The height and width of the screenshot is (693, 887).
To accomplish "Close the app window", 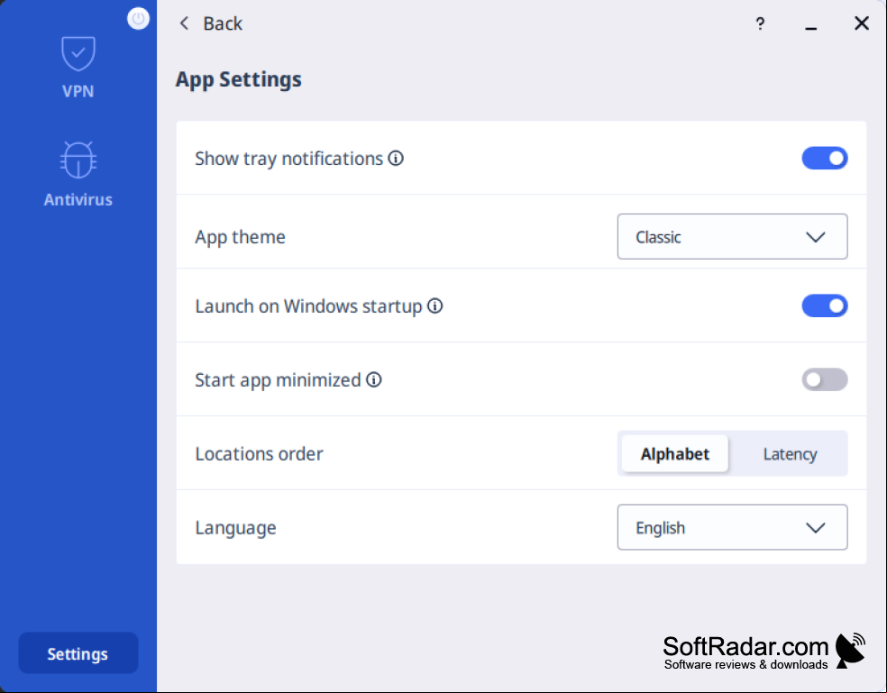I will [x=862, y=23].
